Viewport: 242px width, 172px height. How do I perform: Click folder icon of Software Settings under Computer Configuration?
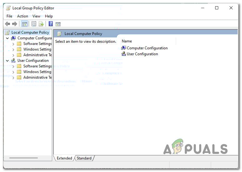pos(19,44)
